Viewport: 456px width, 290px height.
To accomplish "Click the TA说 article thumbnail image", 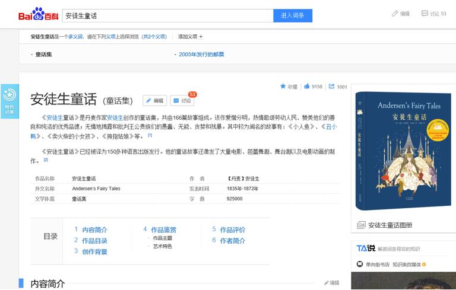I will click(404, 281).
